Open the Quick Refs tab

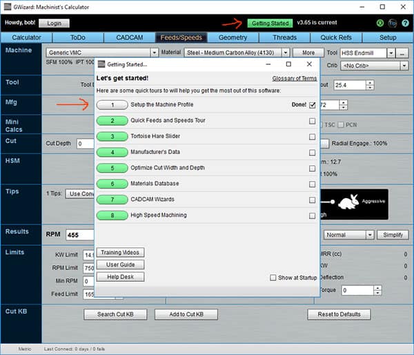click(336, 37)
